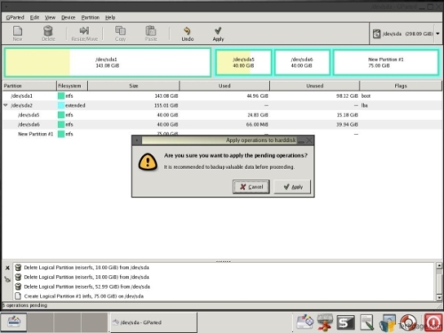Click the New partition toolbar icon

tap(18, 33)
